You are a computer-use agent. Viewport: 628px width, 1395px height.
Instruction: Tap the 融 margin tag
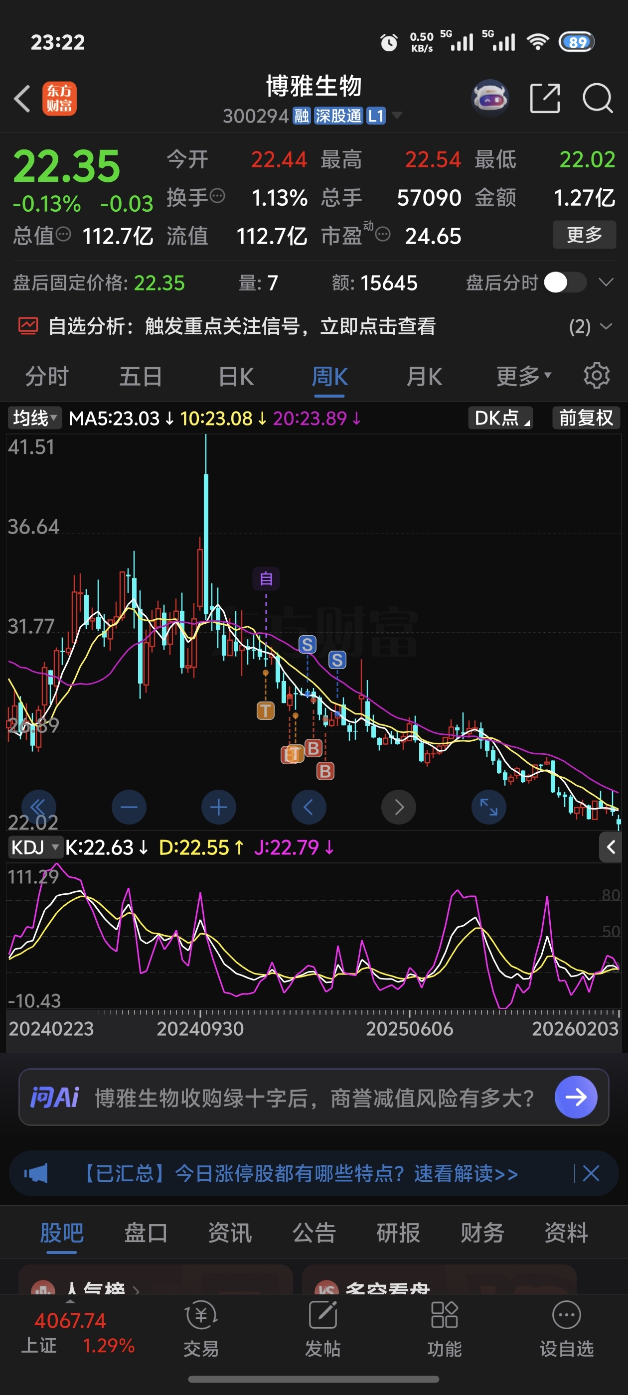pos(301,116)
